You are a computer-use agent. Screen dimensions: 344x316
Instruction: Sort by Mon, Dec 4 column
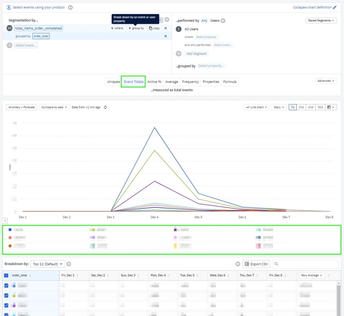click(x=169, y=275)
